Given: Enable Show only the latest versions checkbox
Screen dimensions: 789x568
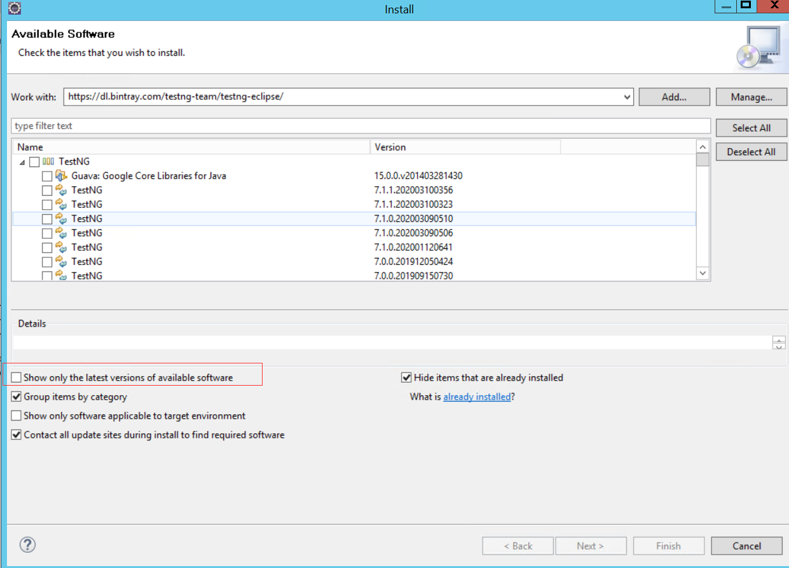Looking at the screenshot, I should click(17, 377).
